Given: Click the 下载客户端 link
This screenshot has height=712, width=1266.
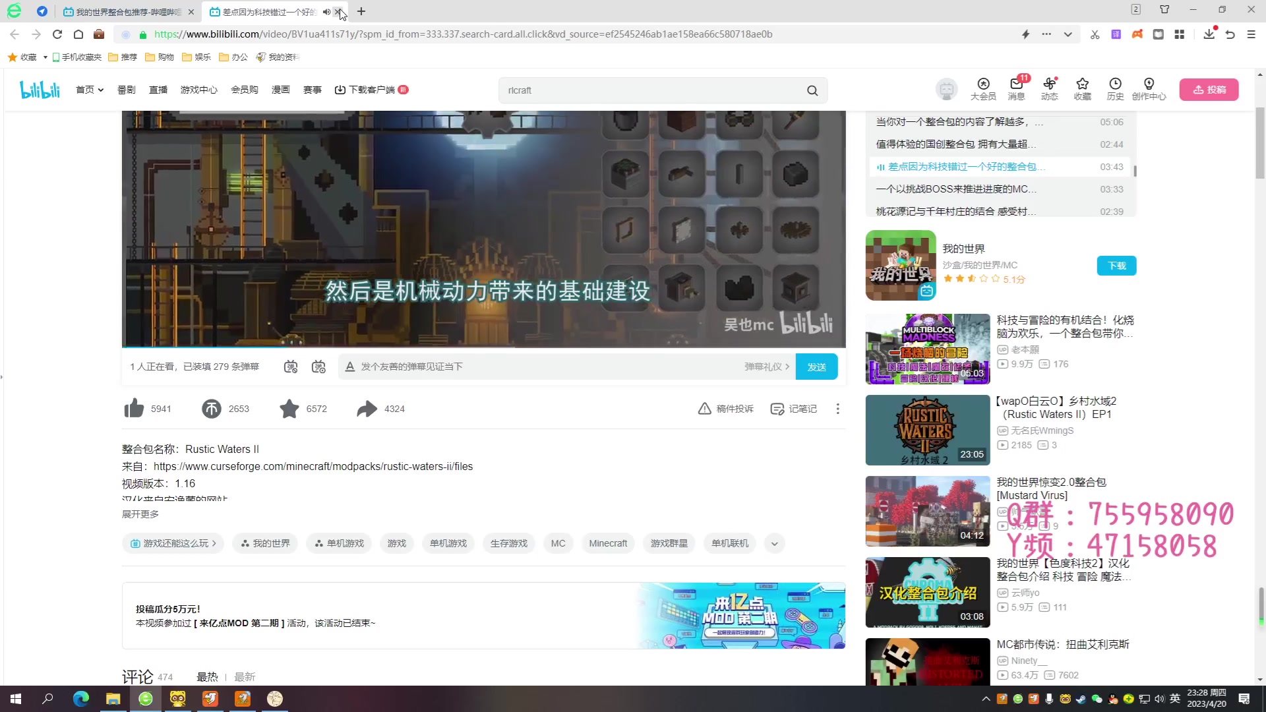Looking at the screenshot, I should (371, 90).
